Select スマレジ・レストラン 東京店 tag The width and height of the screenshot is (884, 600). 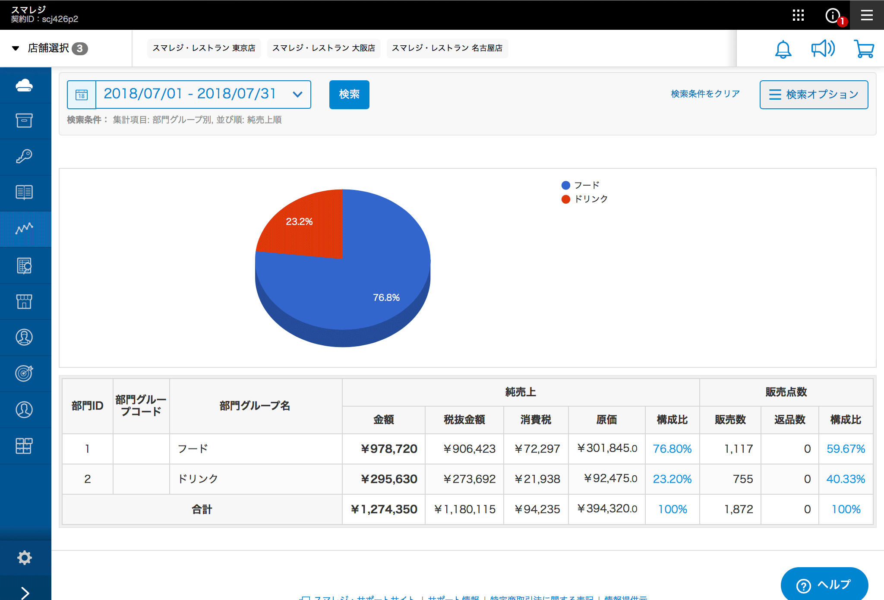point(204,48)
